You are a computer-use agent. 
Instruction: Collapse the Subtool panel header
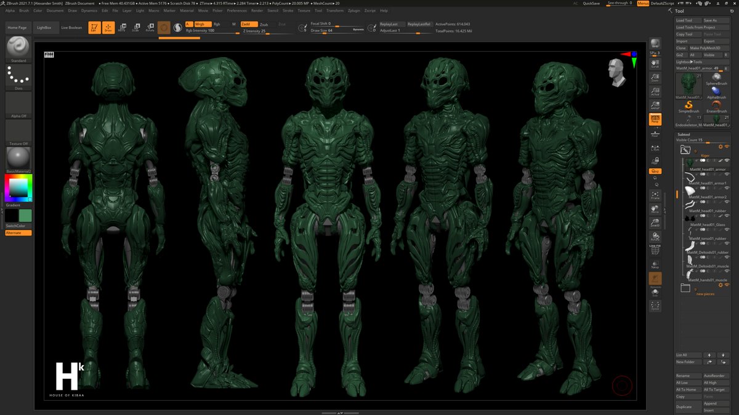(x=684, y=134)
